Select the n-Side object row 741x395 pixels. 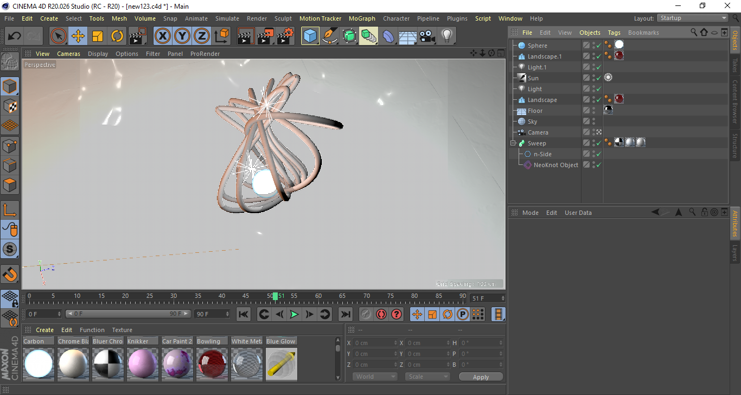tap(542, 154)
